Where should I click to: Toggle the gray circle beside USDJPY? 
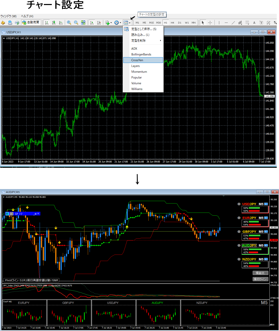coord(239,204)
